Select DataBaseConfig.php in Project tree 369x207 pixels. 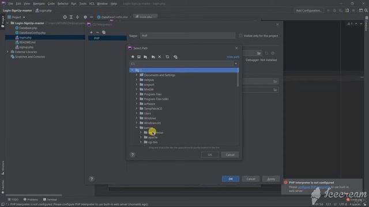(32, 33)
